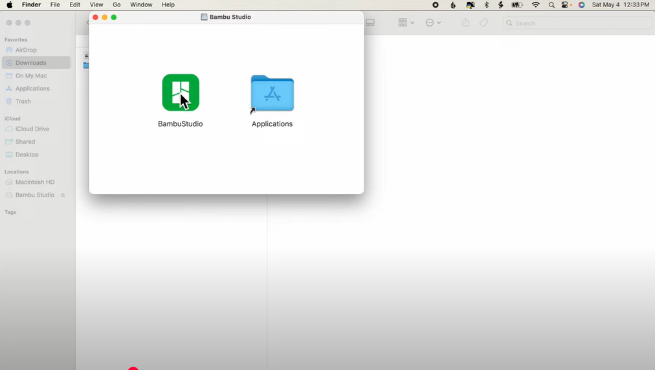The width and height of the screenshot is (655, 370).
Task: Click the Edit Tags toolbar icon
Action: click(483, 23)
